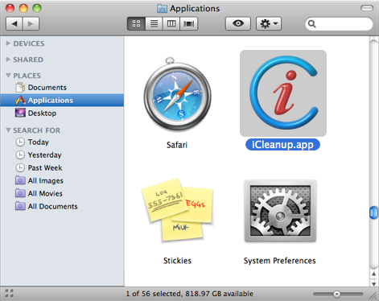The width and height of the screenshot is (379, 301).
Task: Click the Past Week clock icon
Action: (x=20, y=167)
